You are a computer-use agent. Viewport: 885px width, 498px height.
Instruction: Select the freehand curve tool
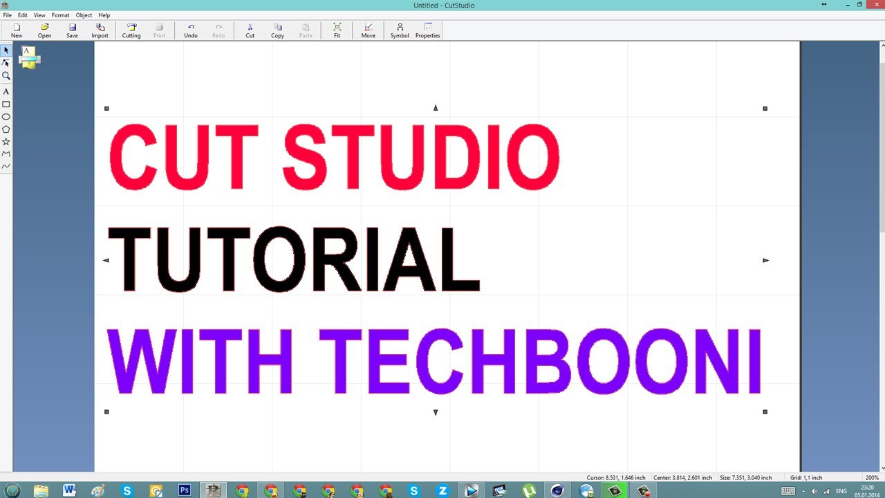(x=6, y=166)
